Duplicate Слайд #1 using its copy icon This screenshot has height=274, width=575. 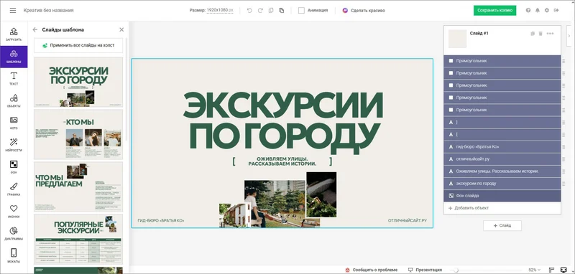point(533,34)
